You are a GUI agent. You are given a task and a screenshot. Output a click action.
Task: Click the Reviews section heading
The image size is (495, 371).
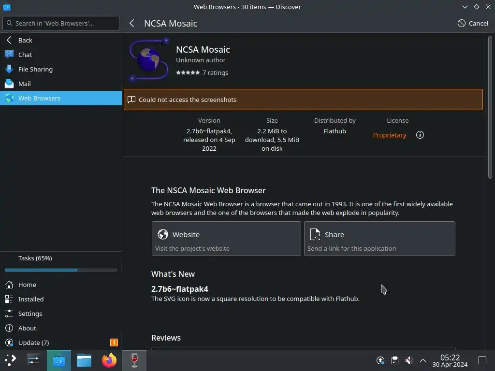point(166,338)
